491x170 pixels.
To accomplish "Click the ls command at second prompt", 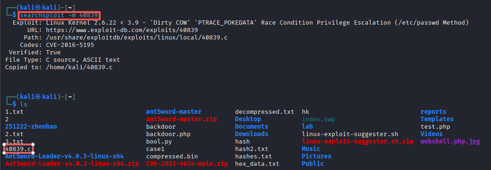I will 24,105.
